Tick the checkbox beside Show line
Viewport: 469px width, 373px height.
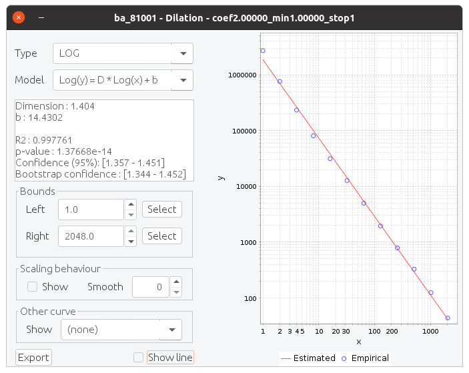coord(138,358)
